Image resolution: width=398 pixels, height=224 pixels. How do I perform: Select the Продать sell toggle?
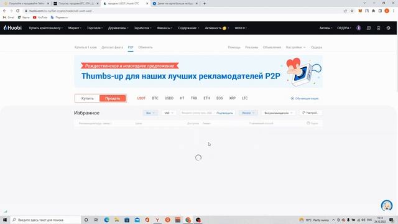113,98
